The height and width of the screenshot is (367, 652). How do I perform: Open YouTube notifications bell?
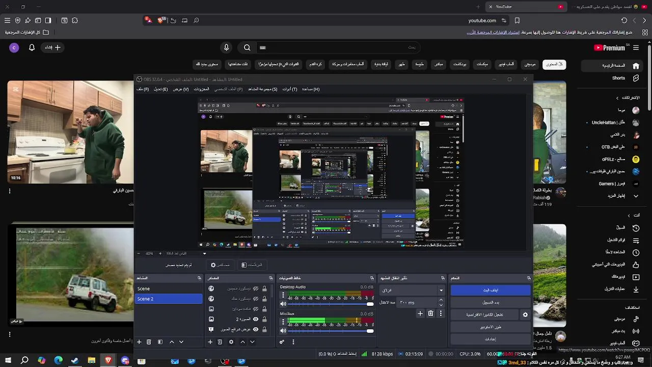[x=32, y=47]
